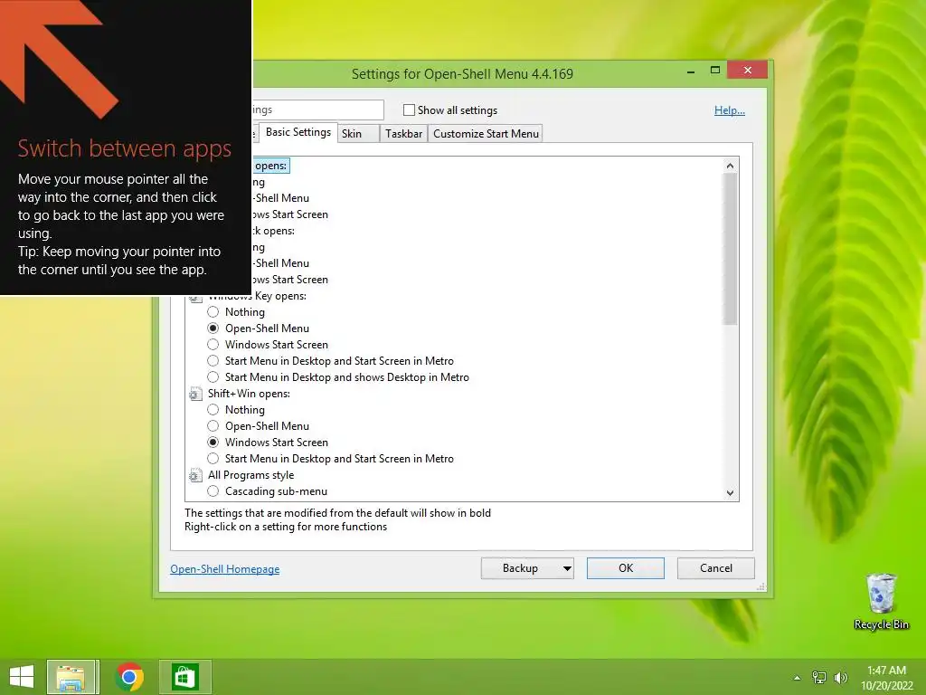Choose Start Screen in Metro under Windows Key opens
Image resolution: width=926 pixels, height=695 pixels.
(213, 361)
